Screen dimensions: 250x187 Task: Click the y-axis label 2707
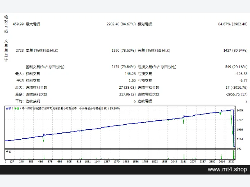pos(240,120)
